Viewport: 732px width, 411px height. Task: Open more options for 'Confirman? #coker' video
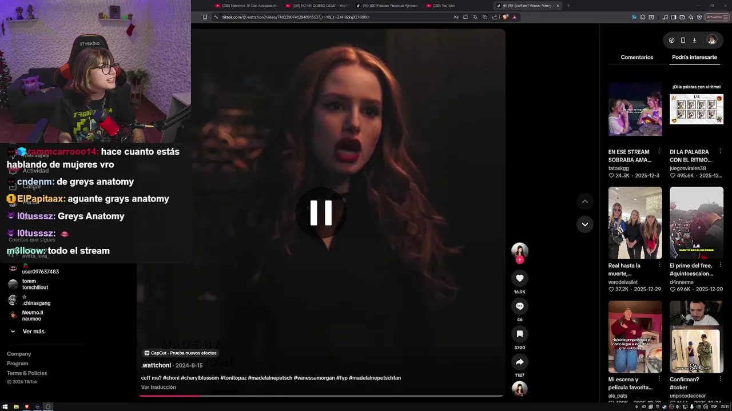click(720, 379)
